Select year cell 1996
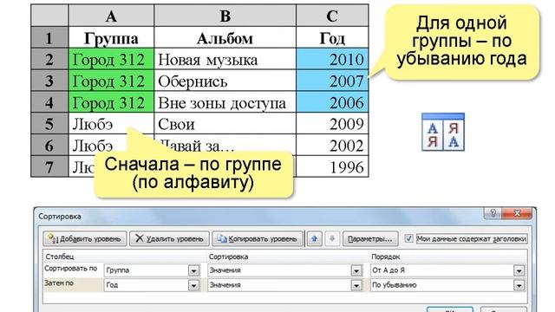 click(x=332, y=166)
